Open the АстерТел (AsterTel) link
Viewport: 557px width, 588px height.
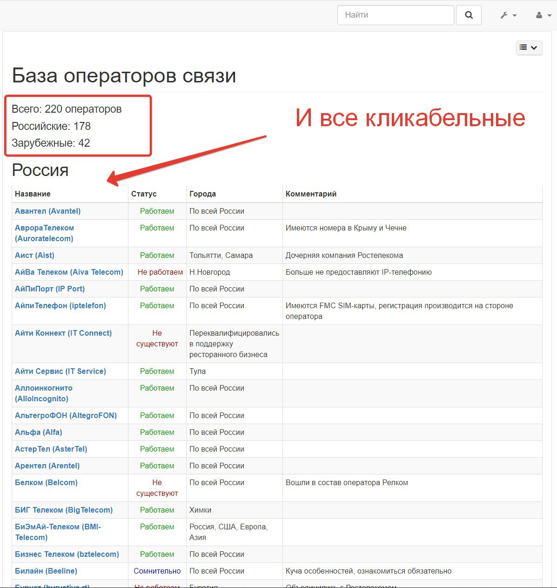(51, 449)
